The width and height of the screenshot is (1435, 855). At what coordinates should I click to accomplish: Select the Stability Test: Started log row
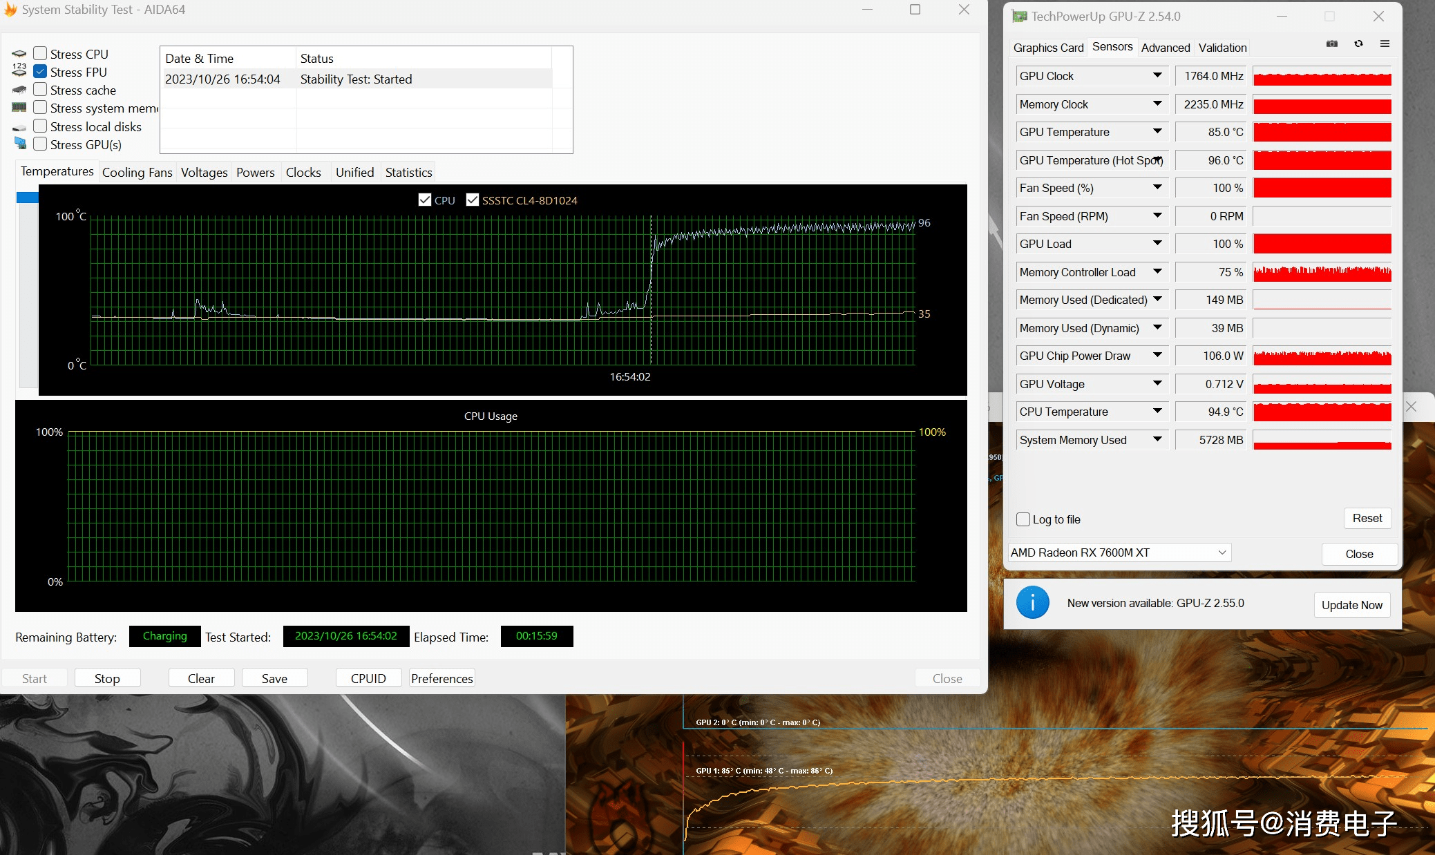pyautogui.click(x=357, y=79)
